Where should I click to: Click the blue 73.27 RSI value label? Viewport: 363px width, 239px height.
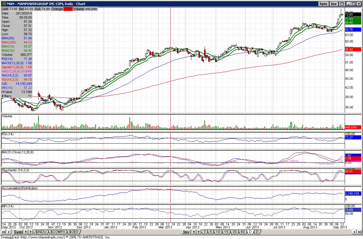353,137
